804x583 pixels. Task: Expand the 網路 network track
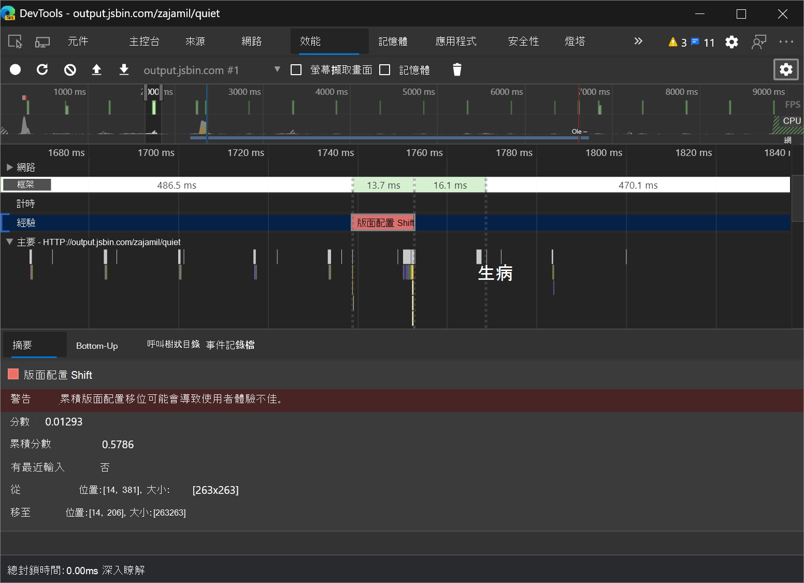tap(9, 167)
